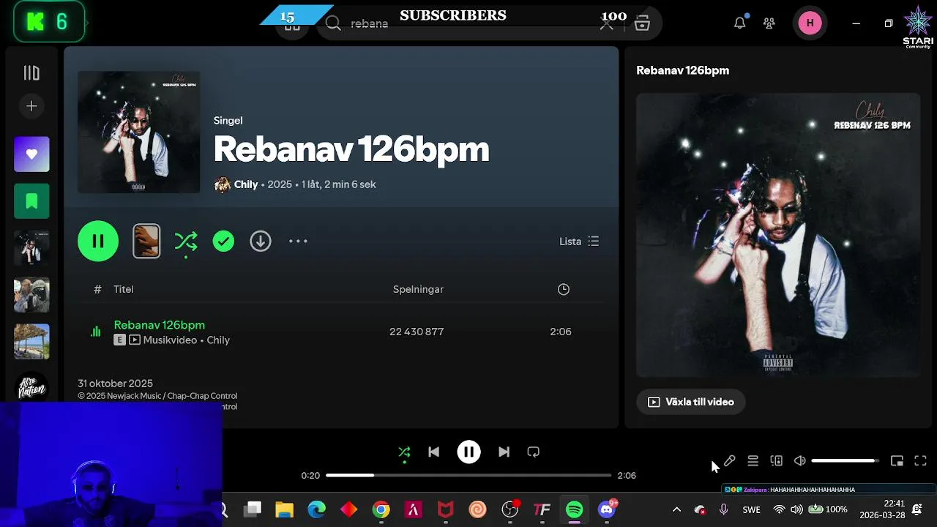Enter fullscreen with the expand icon
Image resolution: width=937 pixels, height=527 pixels.
tap(920, 460)
